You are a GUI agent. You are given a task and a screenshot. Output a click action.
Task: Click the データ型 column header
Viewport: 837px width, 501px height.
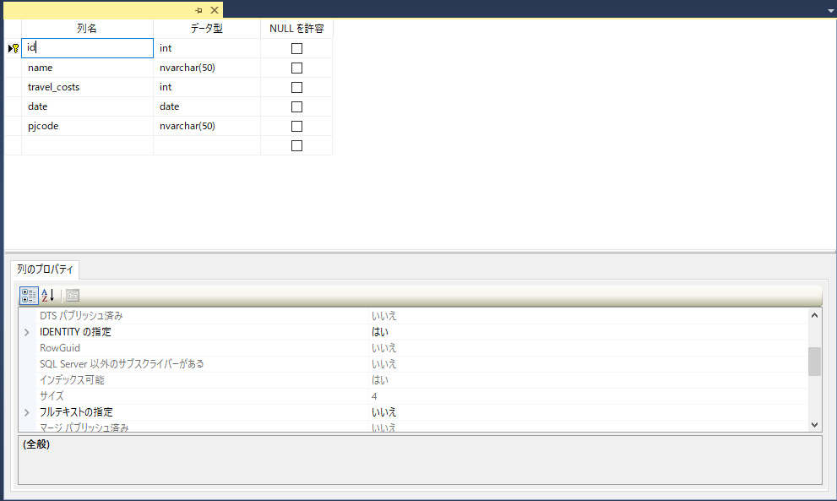coord(207,29)
